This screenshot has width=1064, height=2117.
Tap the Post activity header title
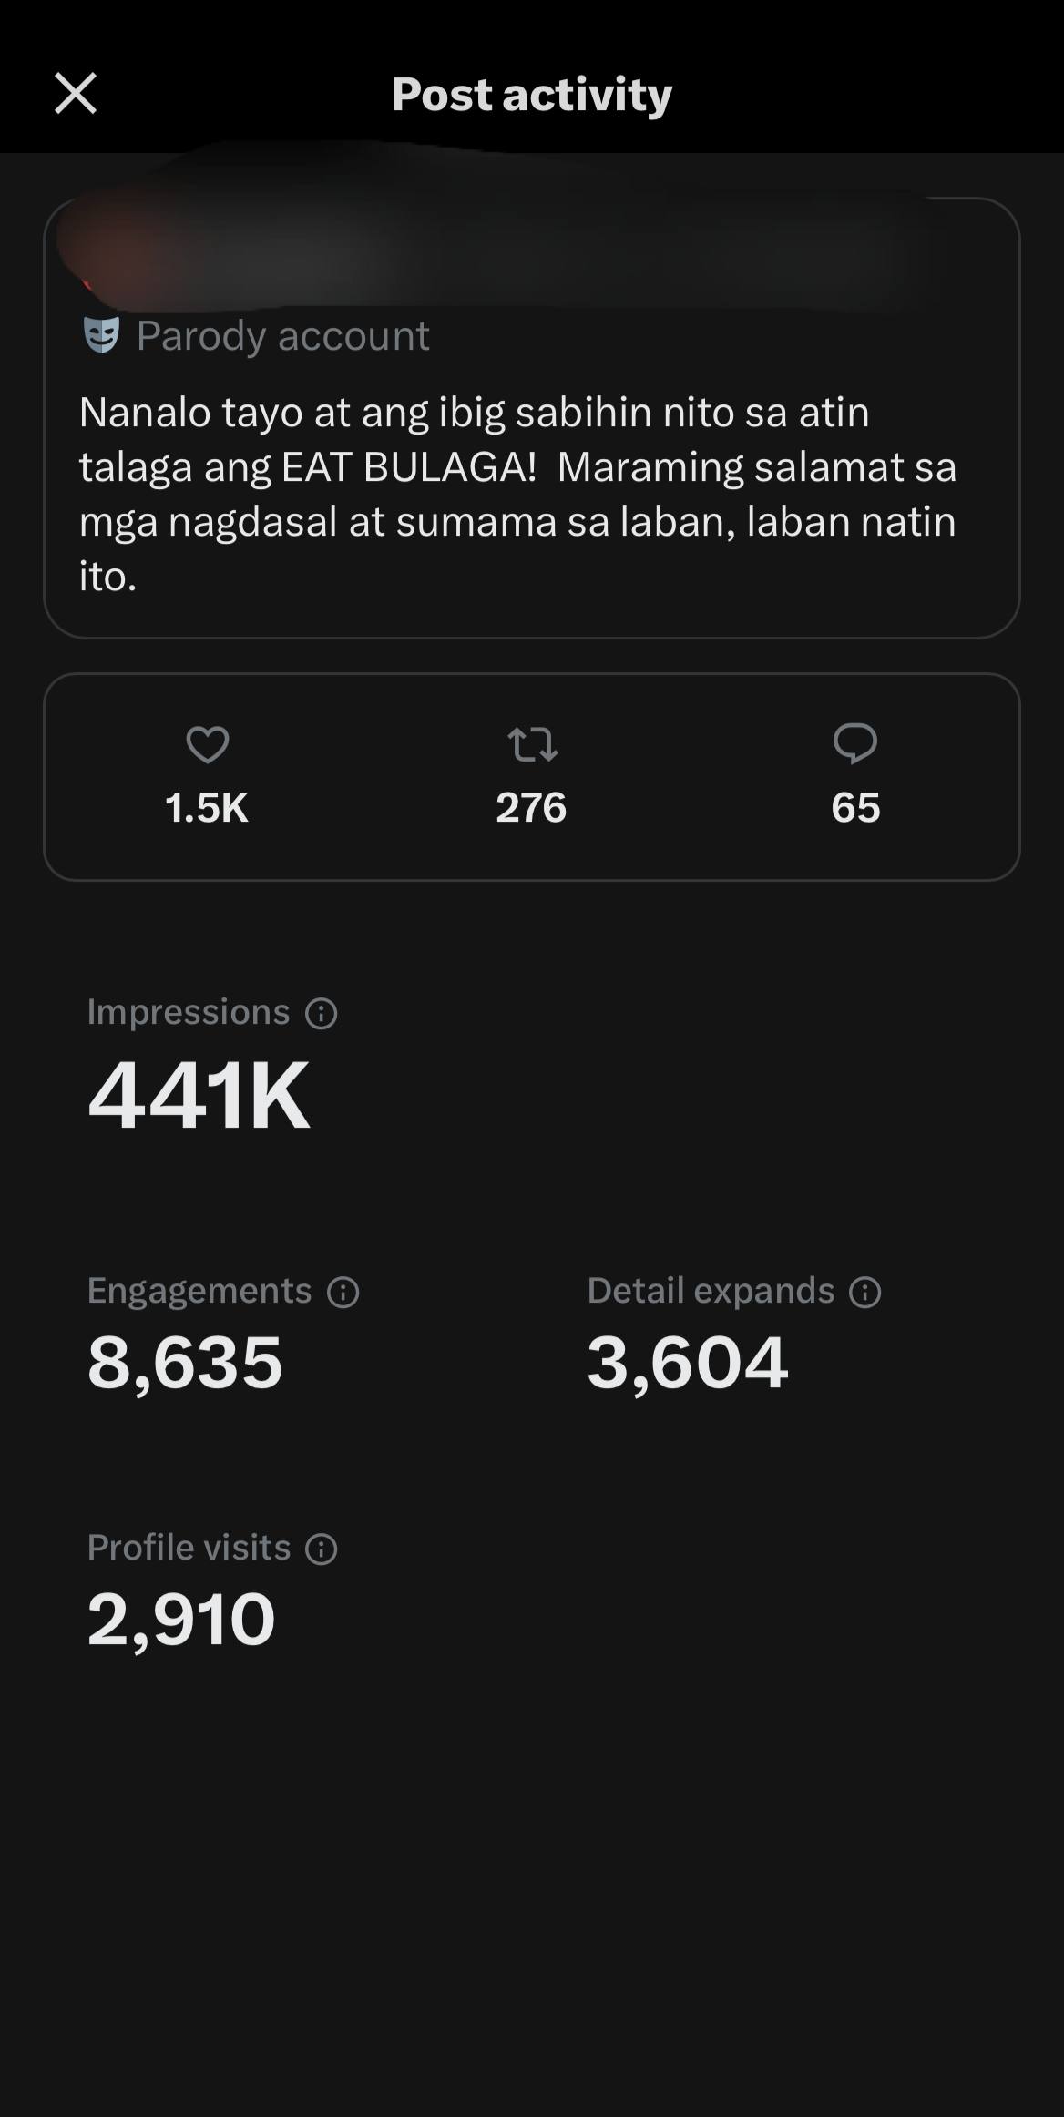tap(532, 95)
